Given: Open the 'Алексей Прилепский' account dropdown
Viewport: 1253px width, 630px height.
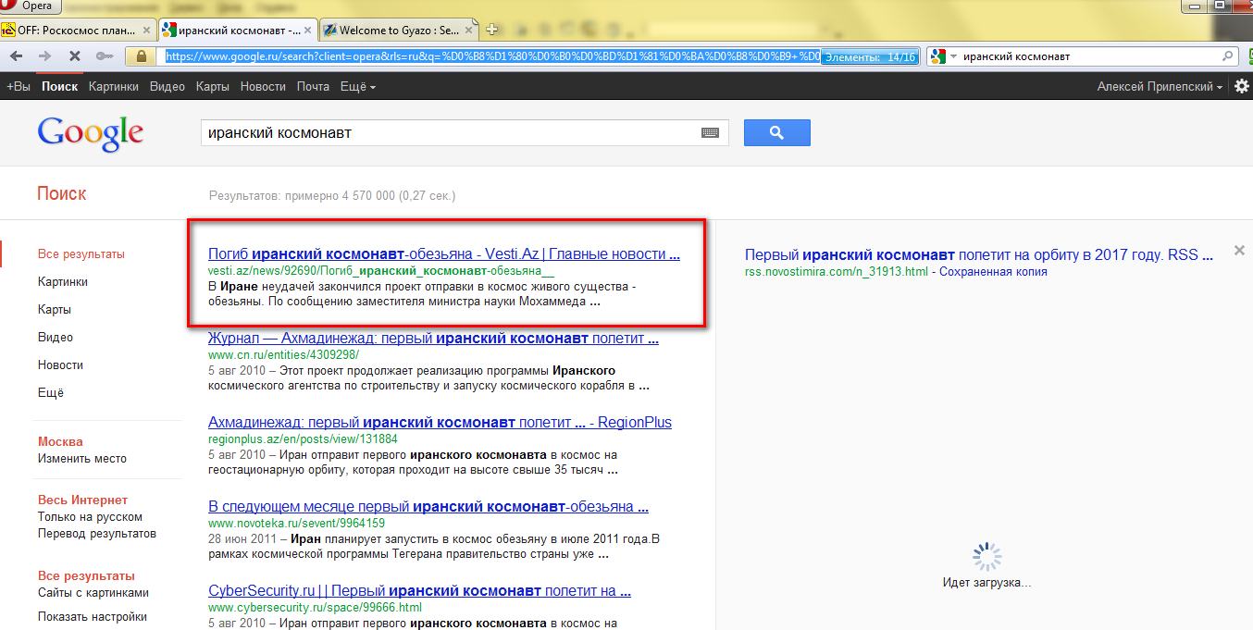Looking at the screenshot, I should tap(1160, 86).
